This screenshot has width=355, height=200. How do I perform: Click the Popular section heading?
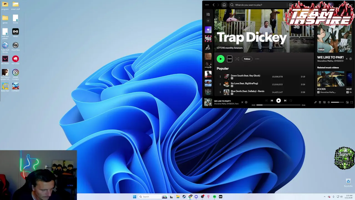point(223,68)
